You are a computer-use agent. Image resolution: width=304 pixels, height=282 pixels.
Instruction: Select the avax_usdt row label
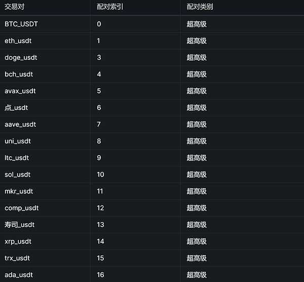(x=20, y=91)
